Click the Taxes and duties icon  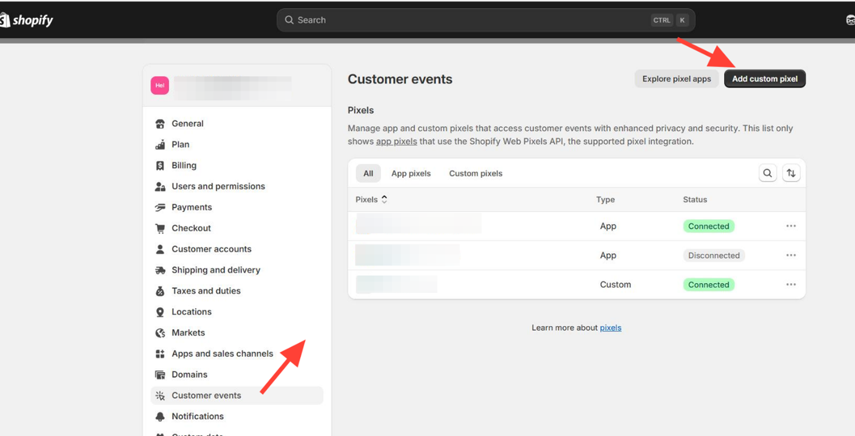[160, 291]
